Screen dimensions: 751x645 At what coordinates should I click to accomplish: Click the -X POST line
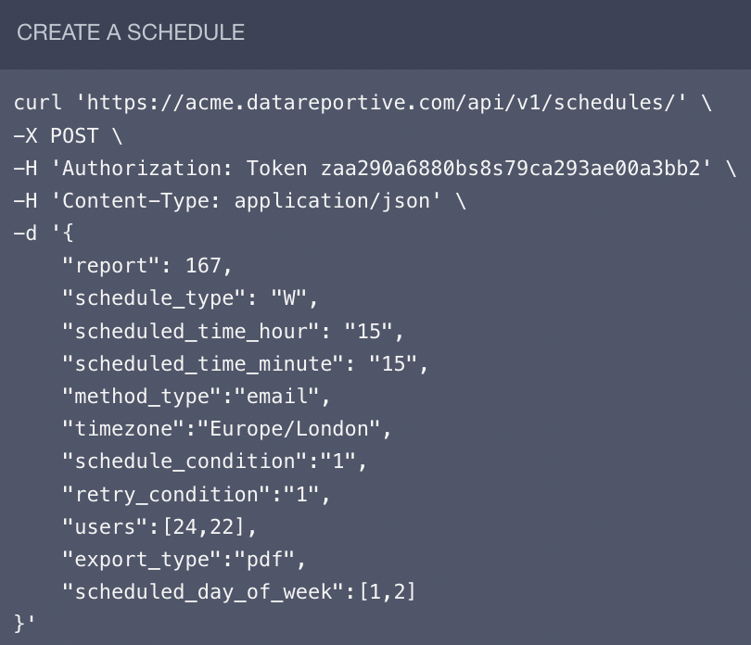[x=67, y=136]
